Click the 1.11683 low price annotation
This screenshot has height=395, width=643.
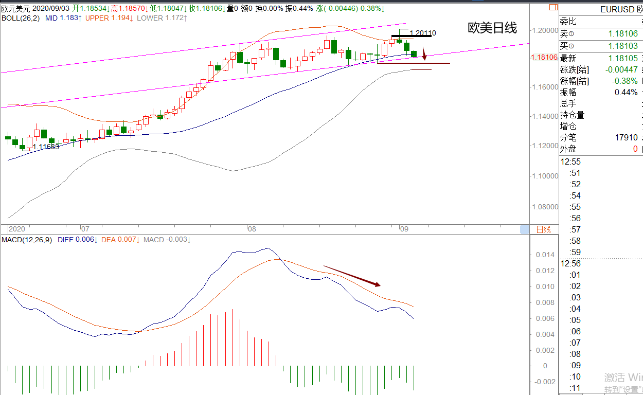46,147
